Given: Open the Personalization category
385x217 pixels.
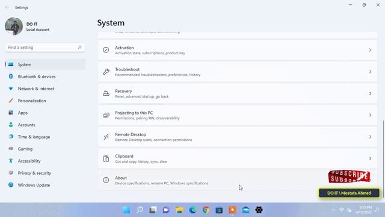Looking at the screenshot, I should (45, 101).
